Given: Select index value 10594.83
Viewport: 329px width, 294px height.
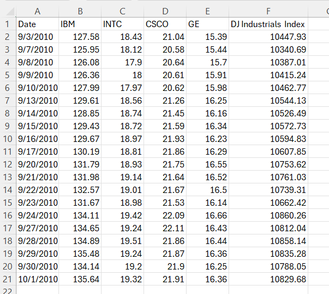Looking at the screenshot, I should pyautogui.click(x=268, y=139).
